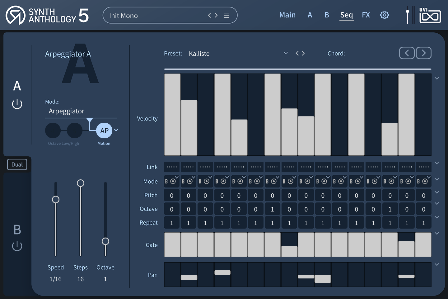The width and height of the screenshot is (448, 299).
Task: Click the Repeat value for step 16
Action: pyautogui.click(x=424, y=223)
